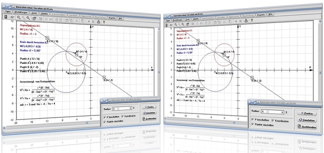Open the Einstellungen menu in left window
The width and height of the screenshot is (324, 153).
(21, 12)
